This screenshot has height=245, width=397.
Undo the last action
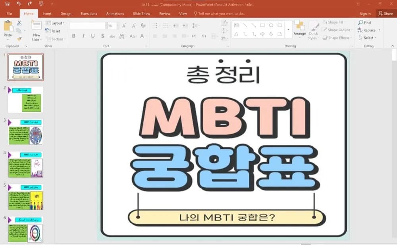point(19,4)
